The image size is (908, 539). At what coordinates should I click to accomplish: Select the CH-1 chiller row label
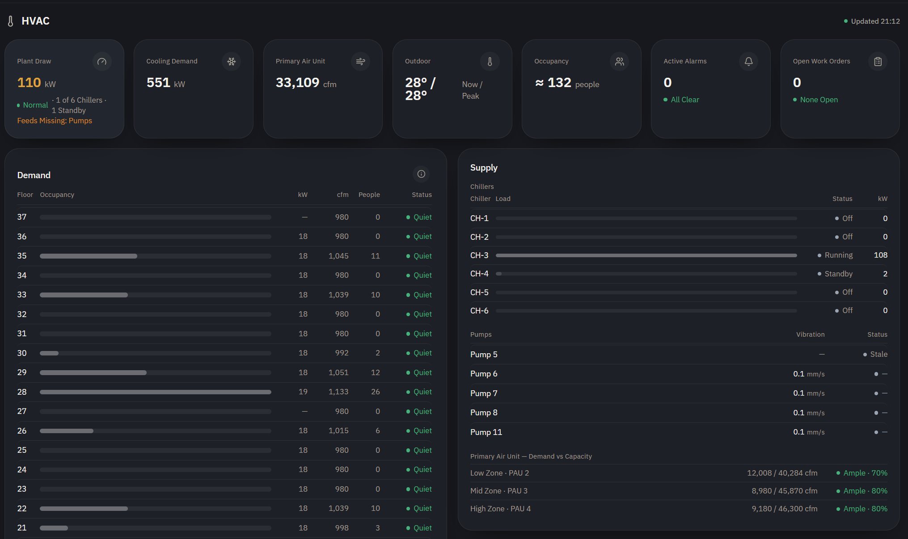click(x=479, y=218)
